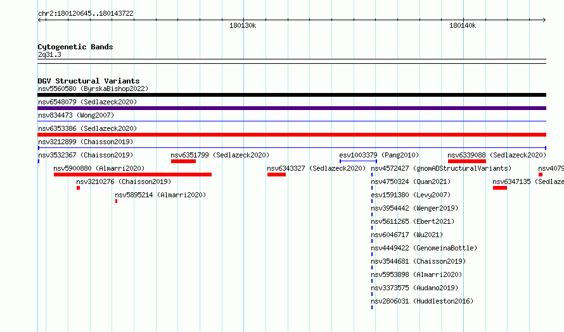The image size is (564, 332).
Task: Open nsv3210276 (Chaisson2019) label
Action: [x=124, y=181]
